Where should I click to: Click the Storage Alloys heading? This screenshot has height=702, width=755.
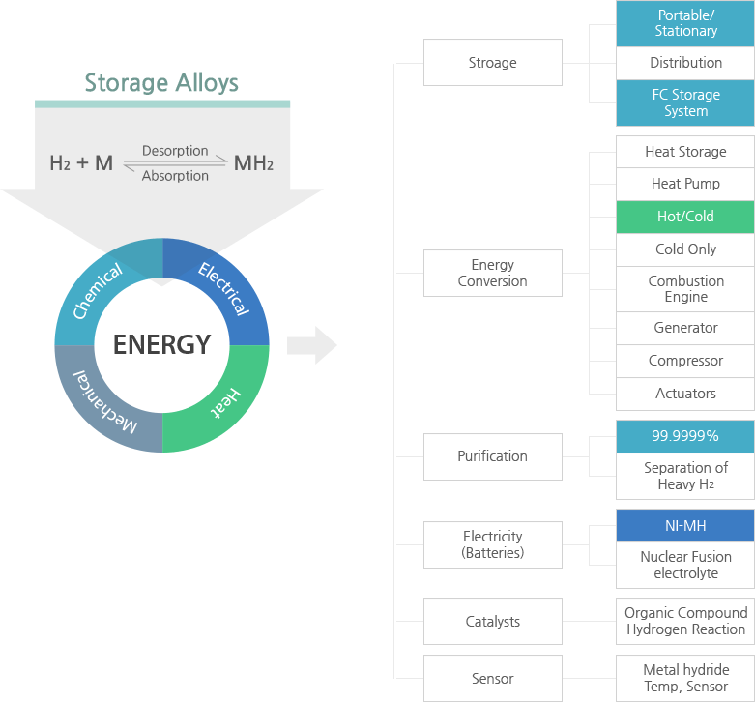click(x=161, y=83)
